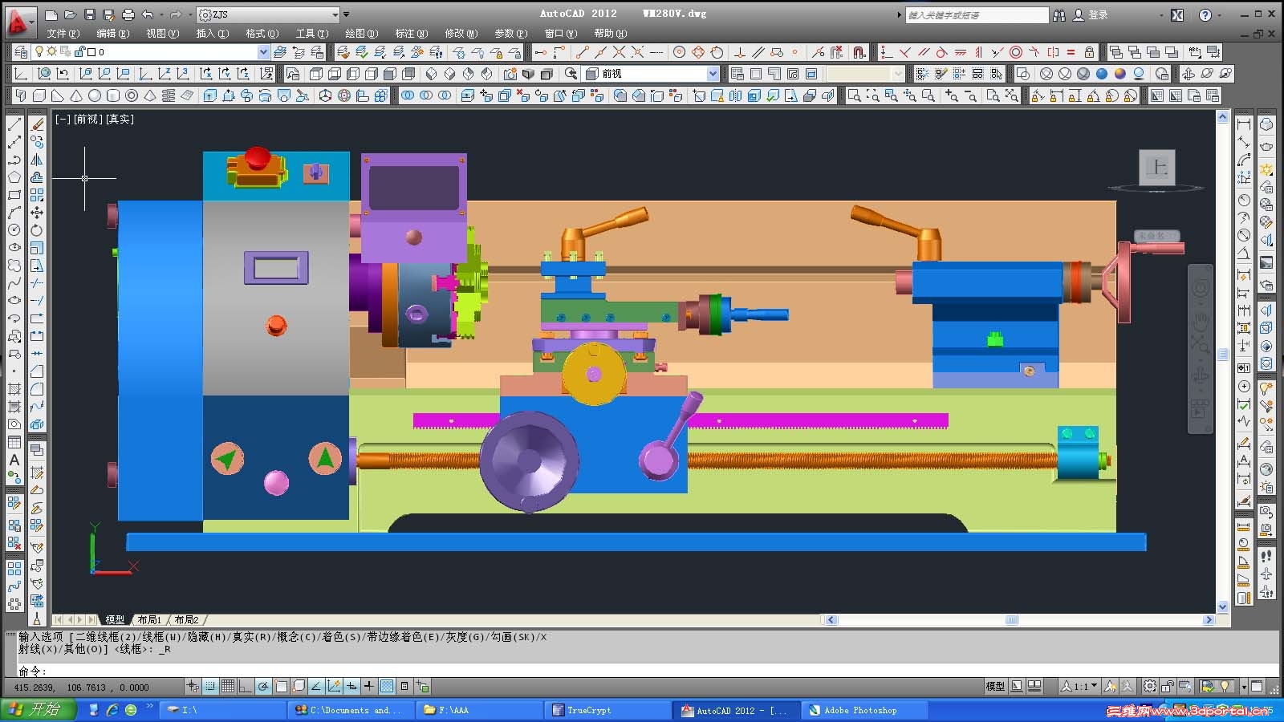Viewport: 1284px width, 722px height.
Task: Open the 前视 view dropdown
Action: point(712,74)
